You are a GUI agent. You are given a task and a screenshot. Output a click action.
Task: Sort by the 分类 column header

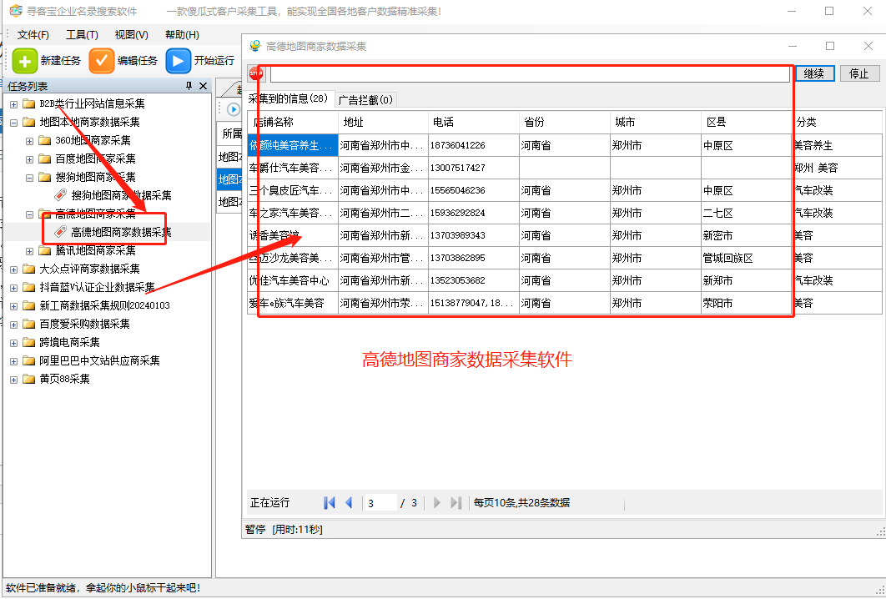point(837,122)
